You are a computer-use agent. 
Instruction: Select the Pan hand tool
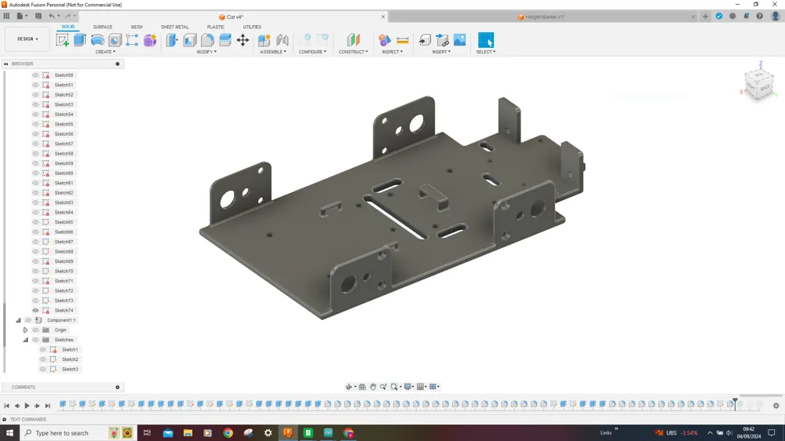coord(373,386)
